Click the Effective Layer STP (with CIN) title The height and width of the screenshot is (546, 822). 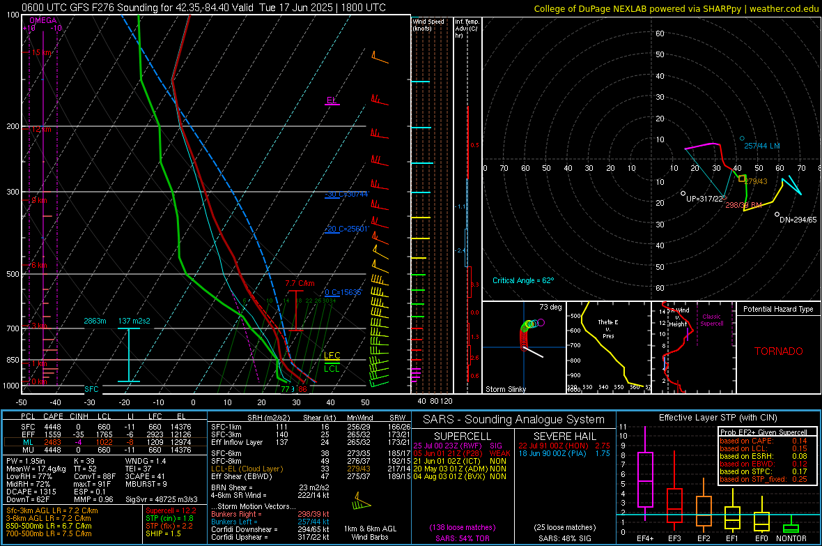718,418
